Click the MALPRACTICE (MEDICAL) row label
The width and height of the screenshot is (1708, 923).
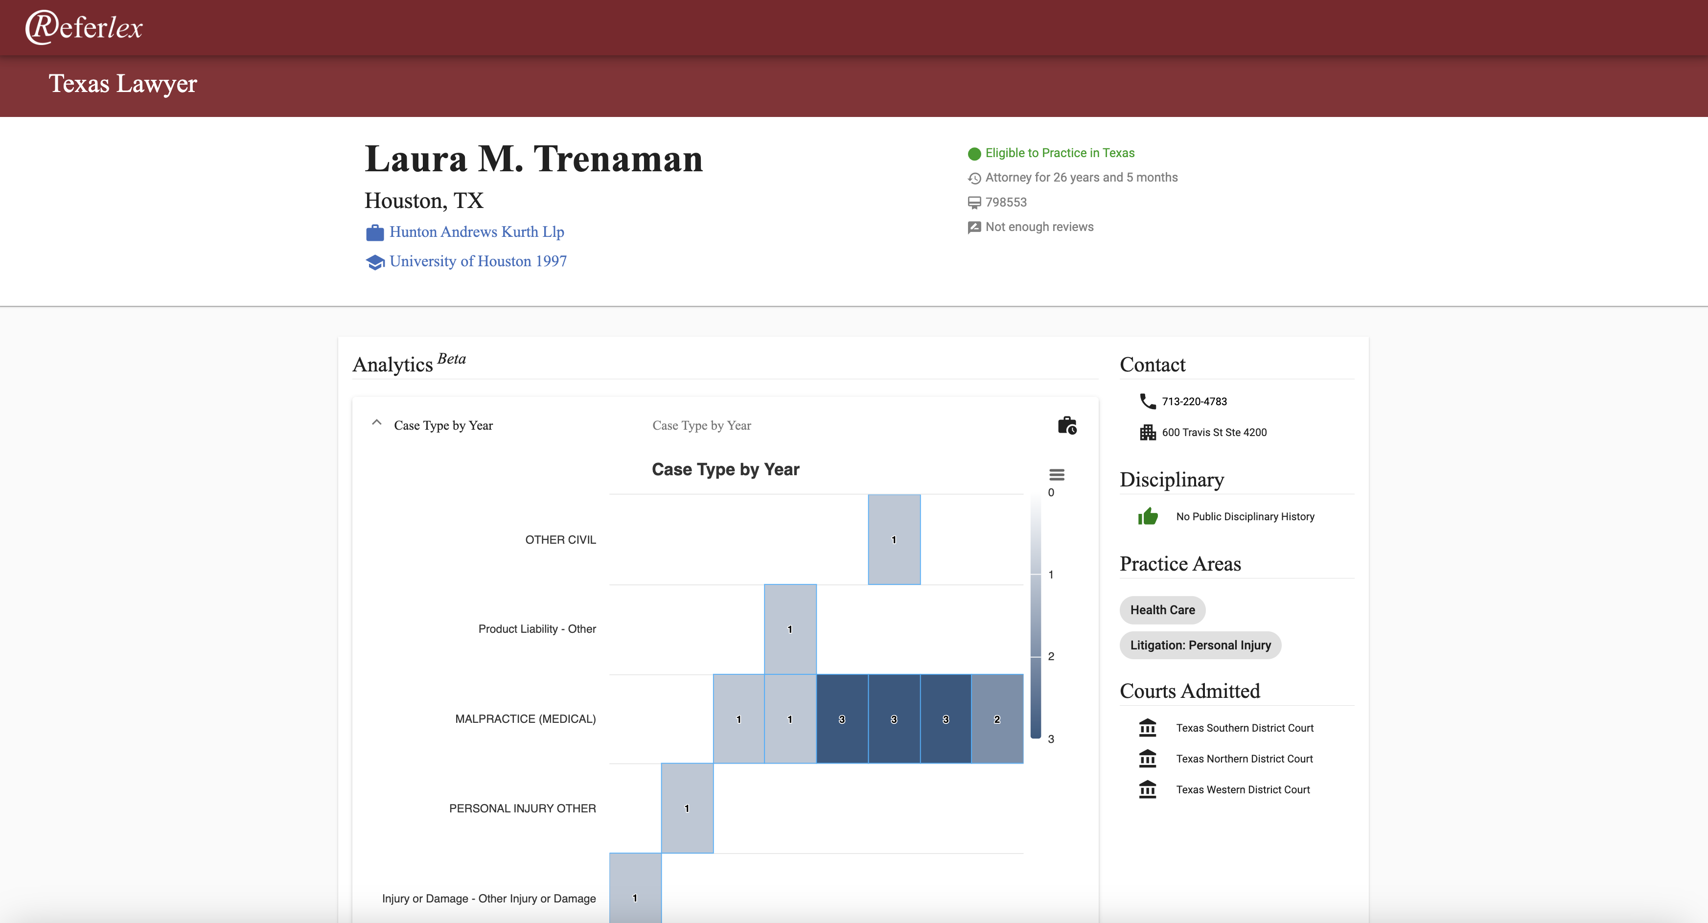click(x=525, y=719)
